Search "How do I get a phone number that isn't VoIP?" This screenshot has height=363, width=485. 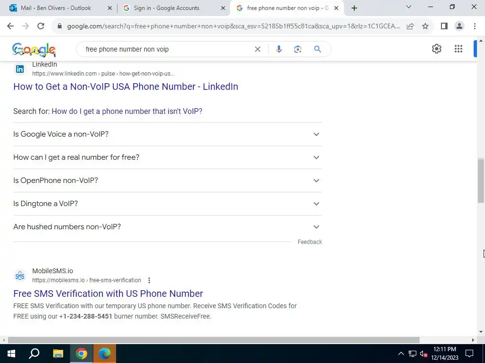(x=127, y=111)
